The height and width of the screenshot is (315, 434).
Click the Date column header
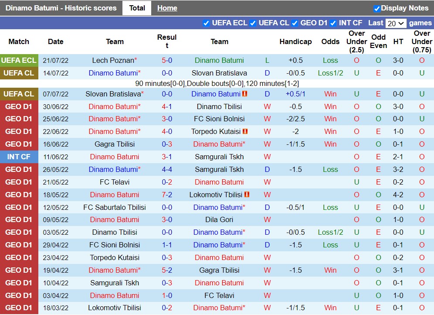[55, 41]
